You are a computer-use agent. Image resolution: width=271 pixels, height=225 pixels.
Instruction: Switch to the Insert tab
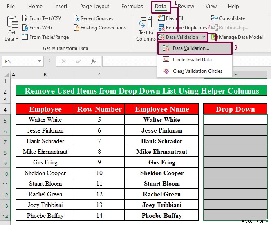tap(60, 7)
